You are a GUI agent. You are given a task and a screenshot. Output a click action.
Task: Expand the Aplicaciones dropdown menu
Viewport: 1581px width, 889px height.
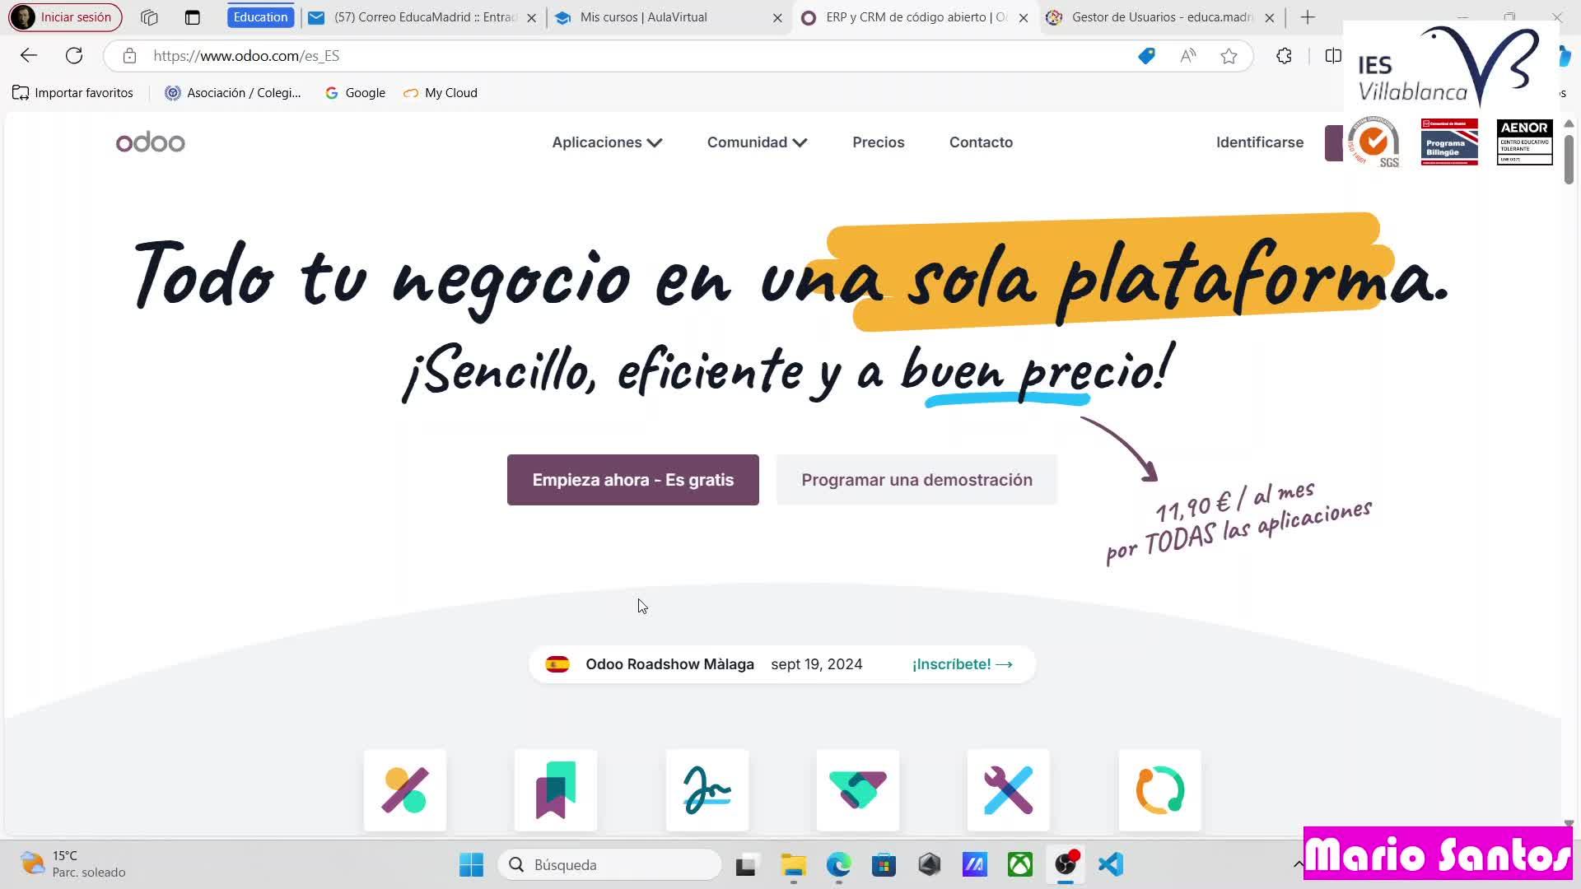click(607, 142)
